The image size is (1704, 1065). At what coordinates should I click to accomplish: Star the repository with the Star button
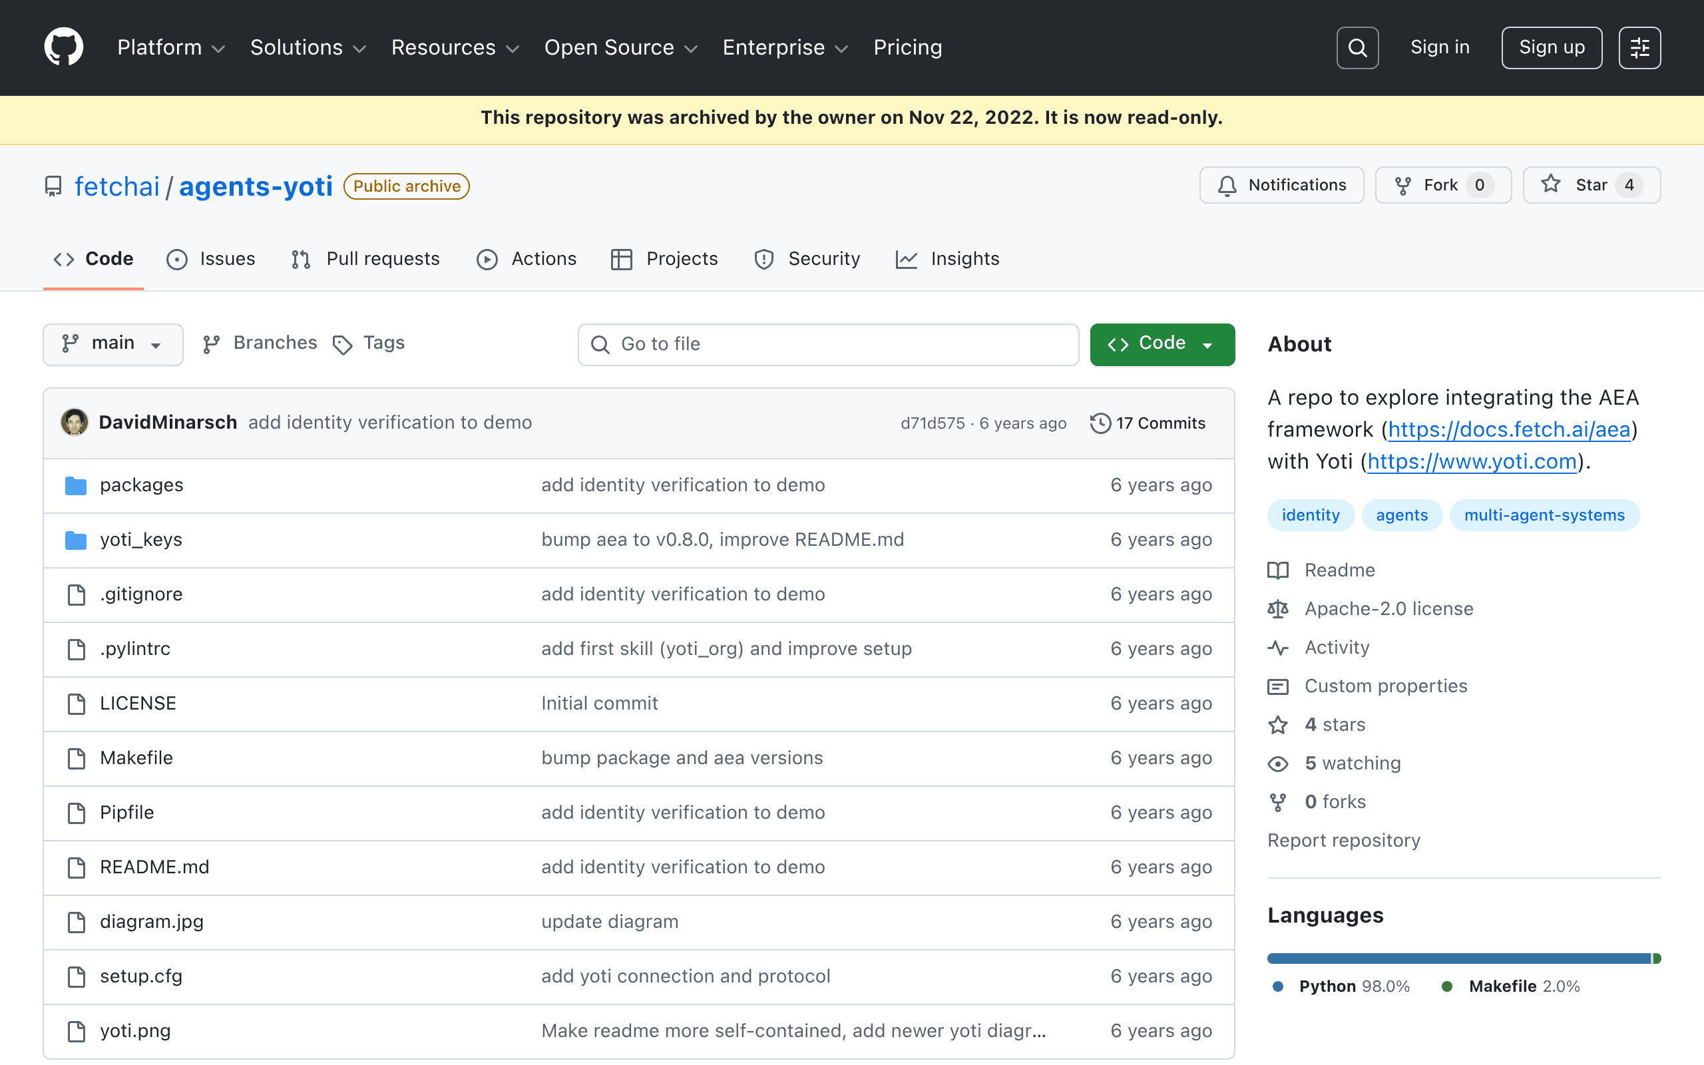(1592, 185)
